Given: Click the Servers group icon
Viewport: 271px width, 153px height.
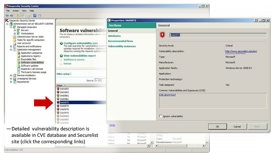Looking at the screenshot, I should point(18,30).
